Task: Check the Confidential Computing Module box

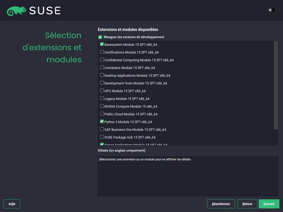Action: [102, 60]
